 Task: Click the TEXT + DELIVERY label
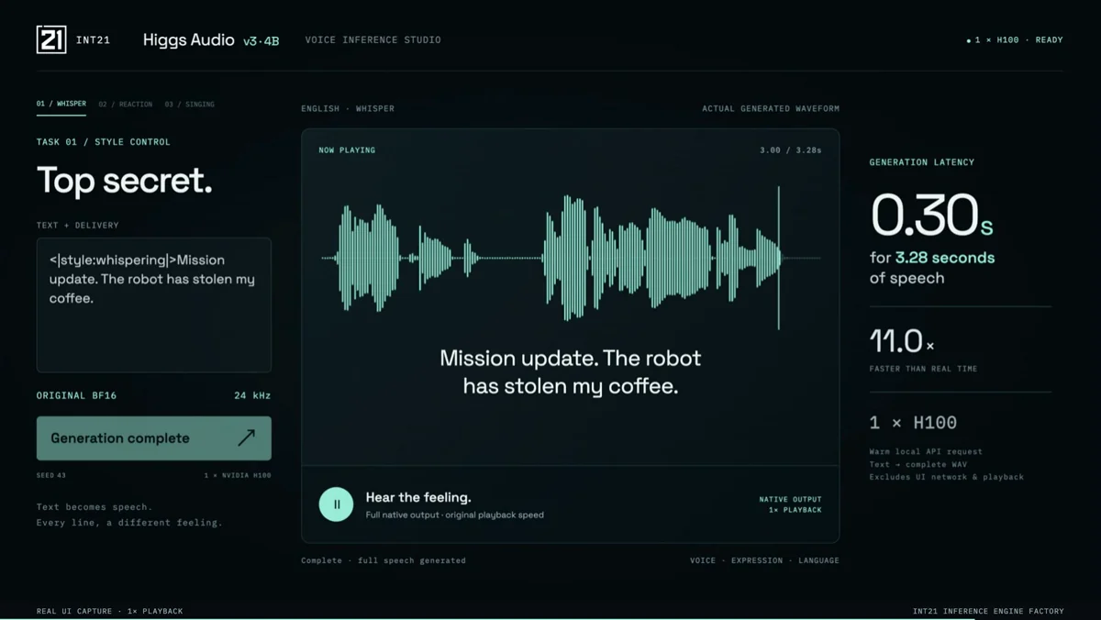click(78, 226)
